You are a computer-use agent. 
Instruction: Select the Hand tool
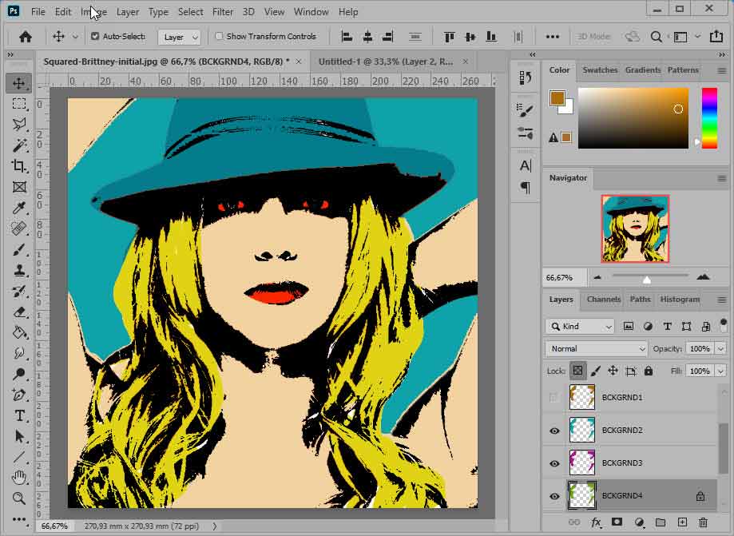19,478
